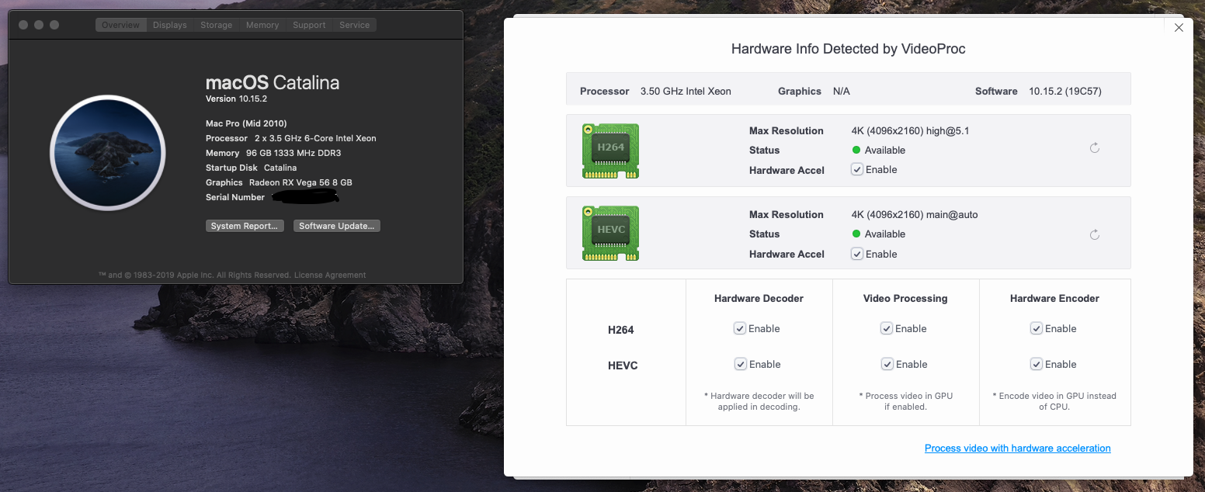The height and width of the screenshot is (492, 1205).
Task: Switch to the Support tab
Action: [309, 25]
